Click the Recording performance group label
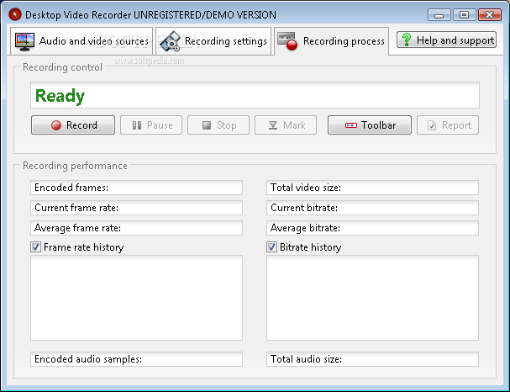The width and height of the screenshot is (510, 392). click(x=75, y=166)
